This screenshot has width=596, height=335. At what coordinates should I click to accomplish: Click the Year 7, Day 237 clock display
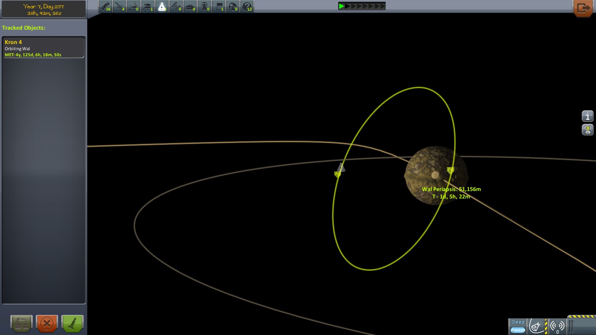tap(44, 9)
